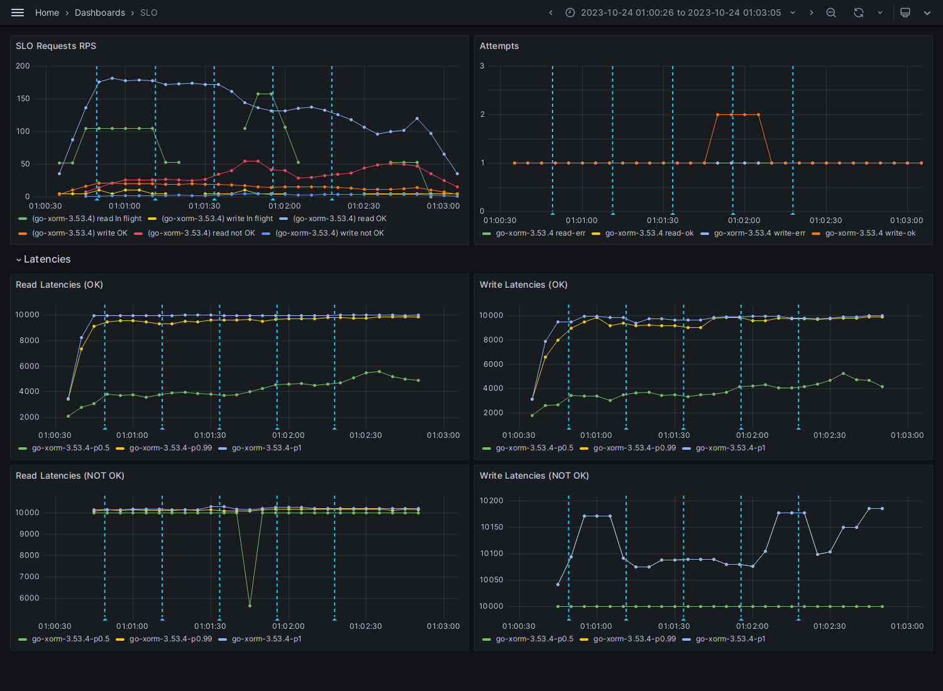Viewport: 943px width, 691px height.
Task: Toggle write-err series in Attempts legend
Action: click(759, 233)
